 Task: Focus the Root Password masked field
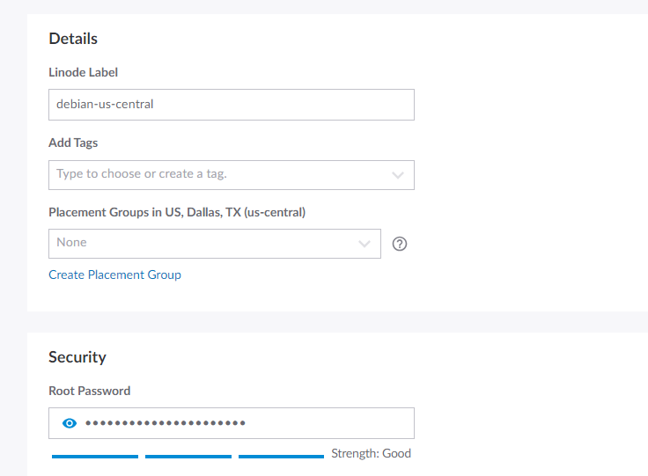click(x=247, y=423)
